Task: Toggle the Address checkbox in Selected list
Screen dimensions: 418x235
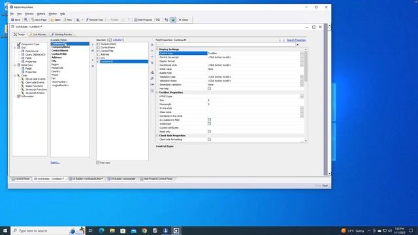Action: pyautogui.click(x=99, y=54)
